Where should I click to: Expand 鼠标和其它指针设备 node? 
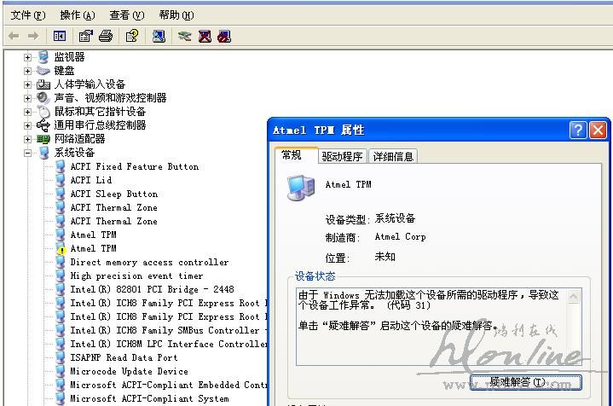coord(27,113)
